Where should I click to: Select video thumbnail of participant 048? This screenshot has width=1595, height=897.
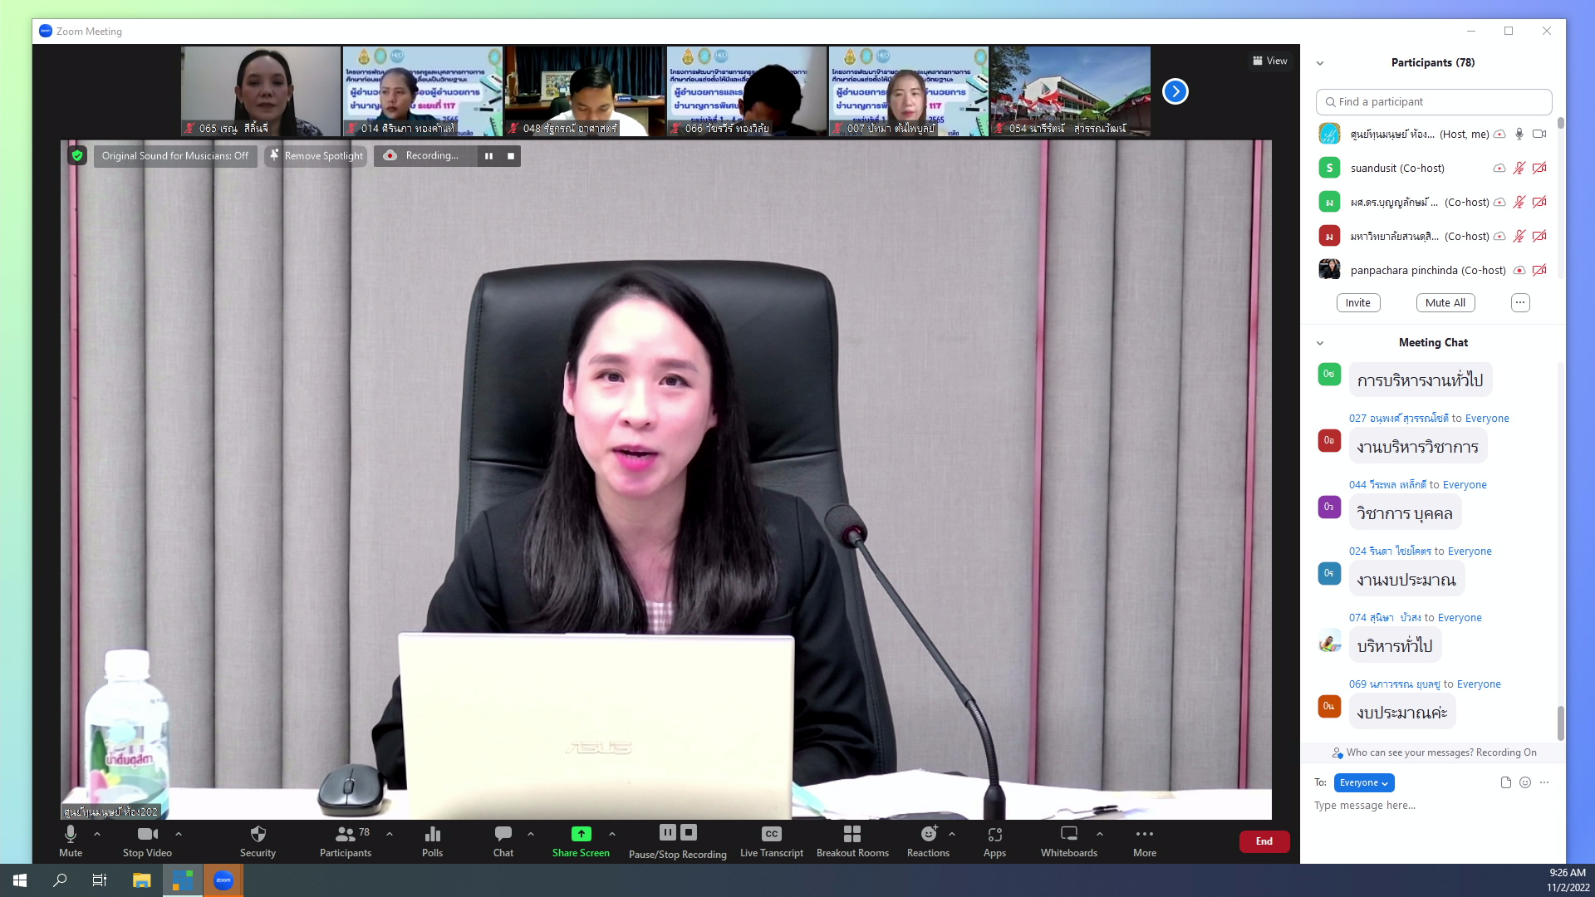coord(585,91)
